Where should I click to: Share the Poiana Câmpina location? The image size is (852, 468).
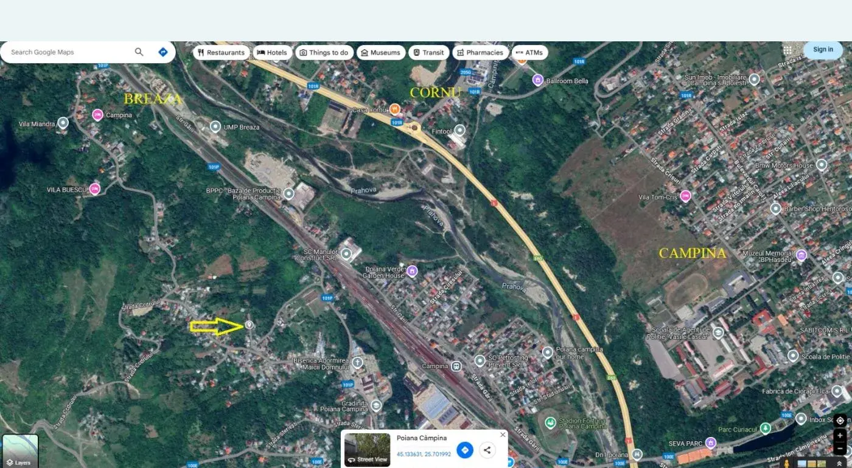click(486, 450)
